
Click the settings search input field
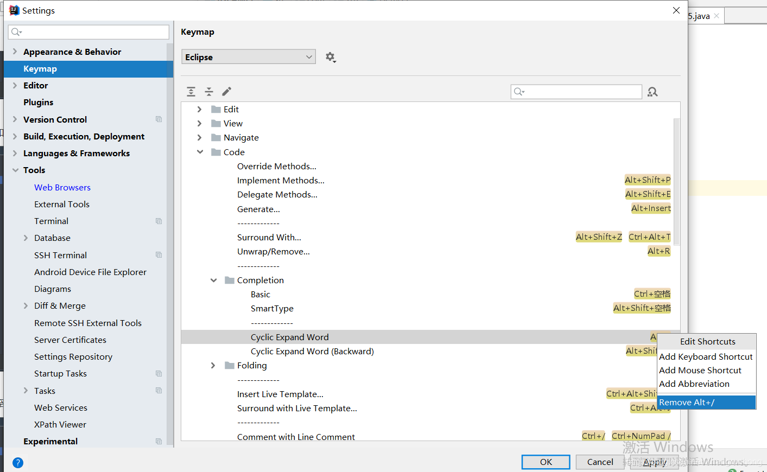[88, 32]
